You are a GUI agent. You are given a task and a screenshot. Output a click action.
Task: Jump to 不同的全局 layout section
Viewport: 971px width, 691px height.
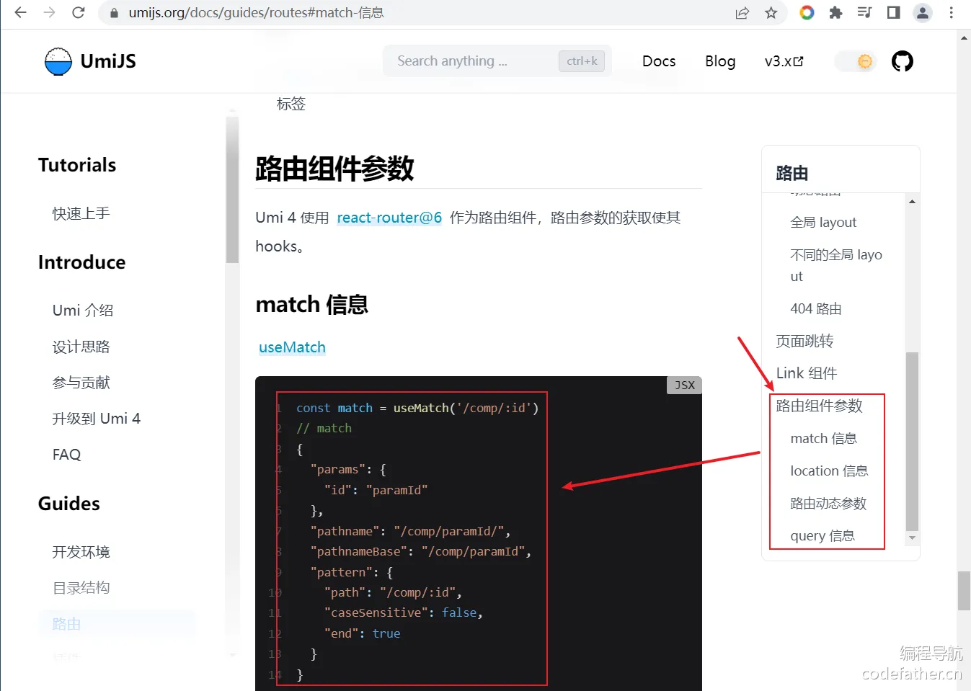tap(836, 265)
